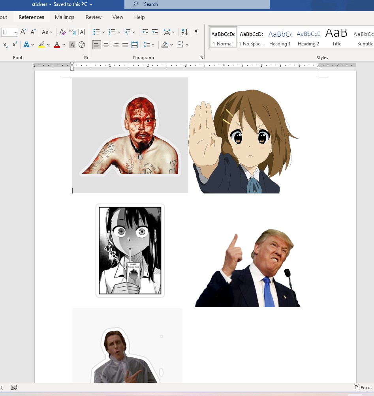Open borders dropdown arrow

[x=187, y=45]
